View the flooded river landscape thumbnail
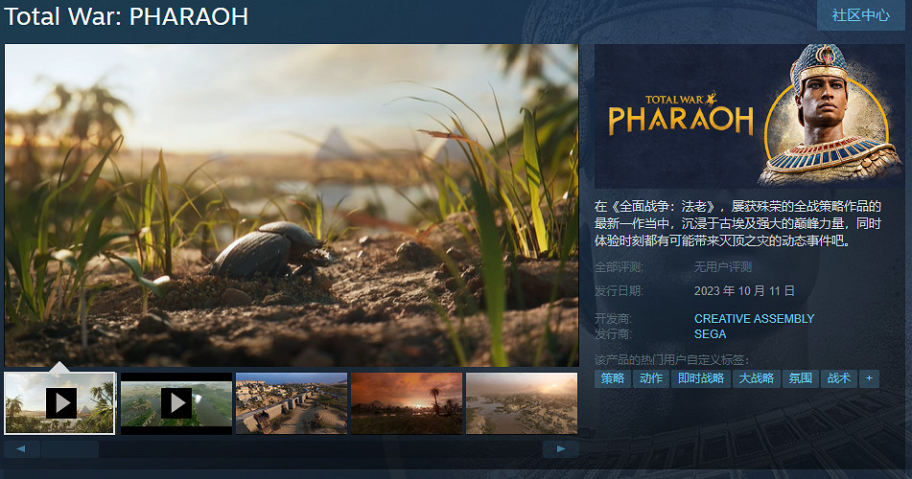 click(x=522, y=403)
